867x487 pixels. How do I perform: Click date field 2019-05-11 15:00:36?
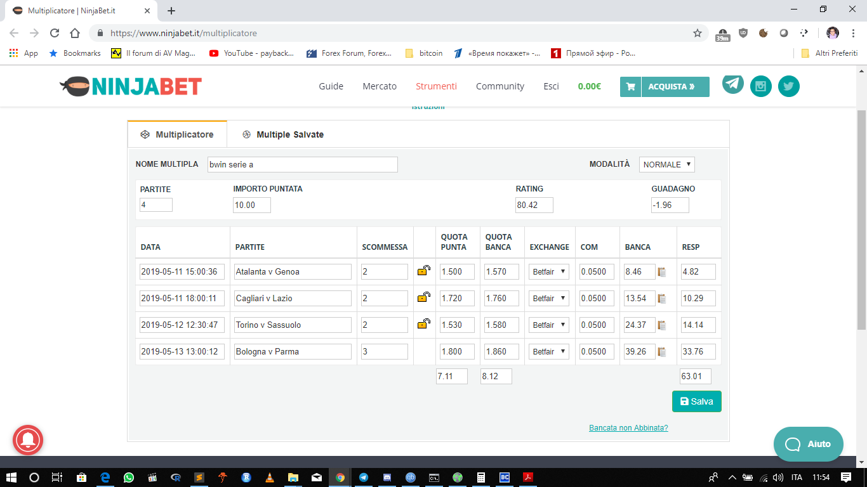182,271
